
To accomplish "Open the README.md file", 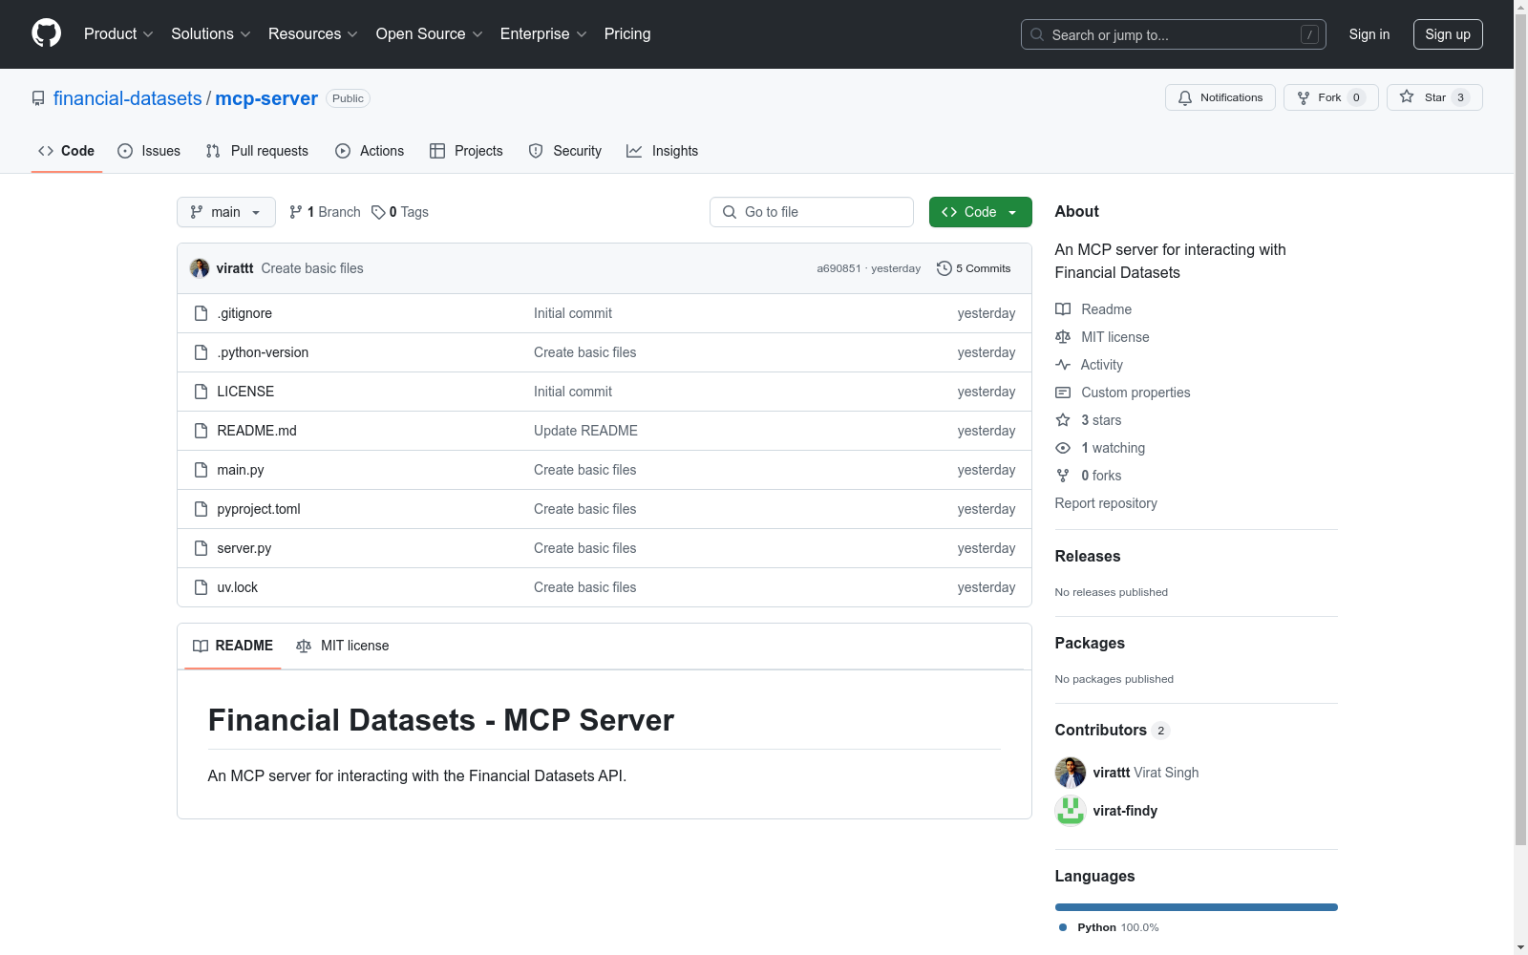I will click(257, 431).
